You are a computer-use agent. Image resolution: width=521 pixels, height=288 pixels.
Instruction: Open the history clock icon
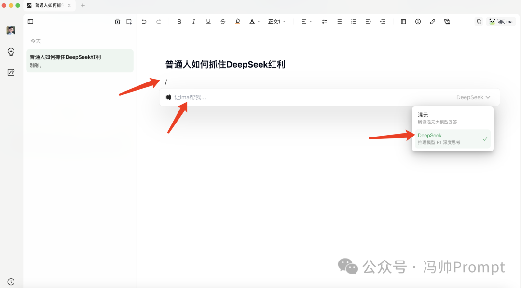pos(11,282)
